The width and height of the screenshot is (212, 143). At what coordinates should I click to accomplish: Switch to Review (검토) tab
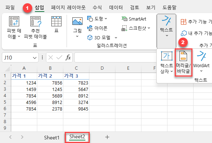(135, 7)
